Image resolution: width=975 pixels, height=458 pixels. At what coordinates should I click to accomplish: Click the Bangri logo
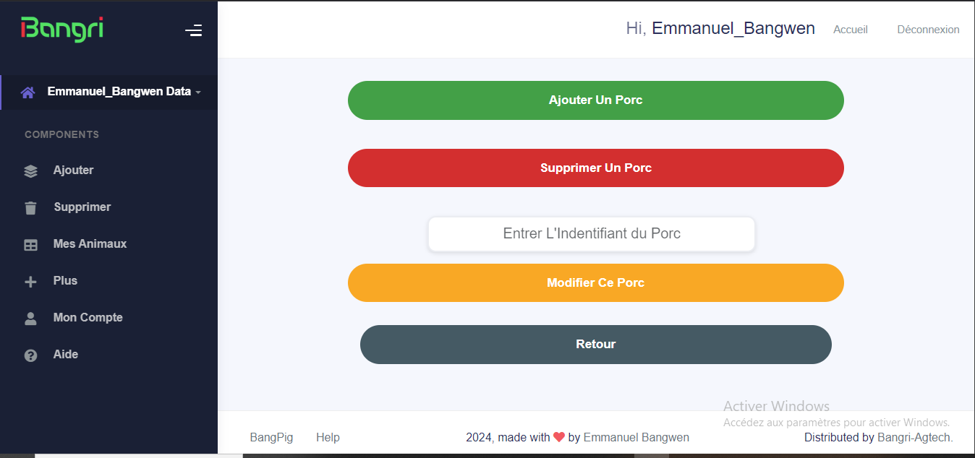(62, 29)
